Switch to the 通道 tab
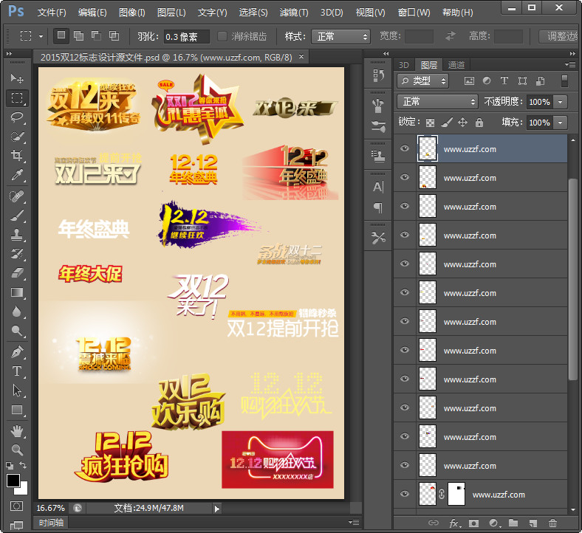The height and width of the screenshot is (533, 582). tap(456, 65)
